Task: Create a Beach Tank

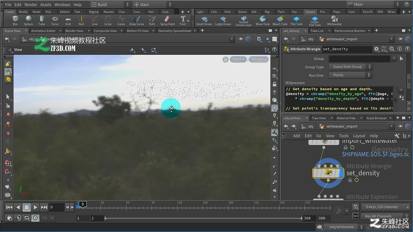Action: click(280, 21)
